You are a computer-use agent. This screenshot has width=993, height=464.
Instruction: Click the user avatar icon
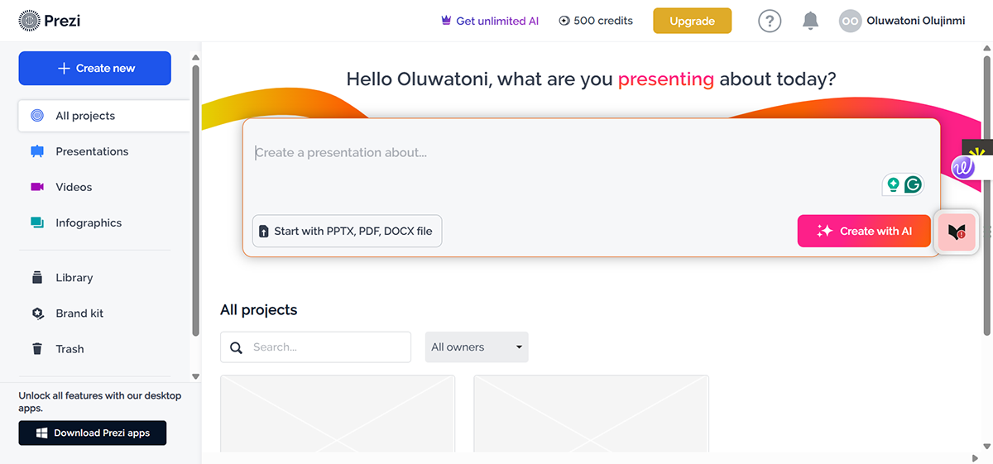click(850, 22)
